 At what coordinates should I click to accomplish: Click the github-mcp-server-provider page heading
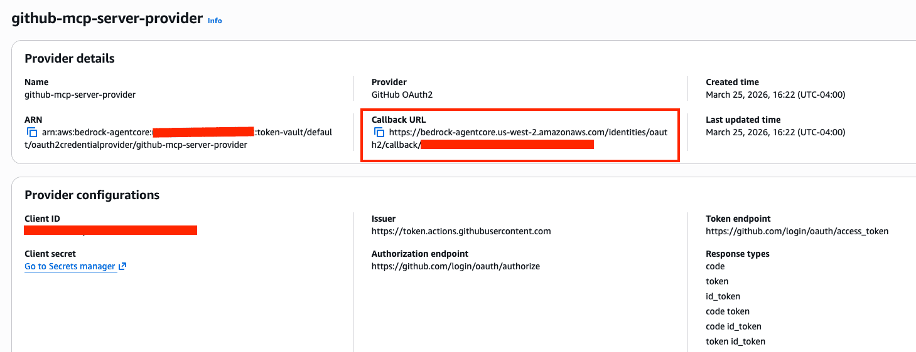107,18
